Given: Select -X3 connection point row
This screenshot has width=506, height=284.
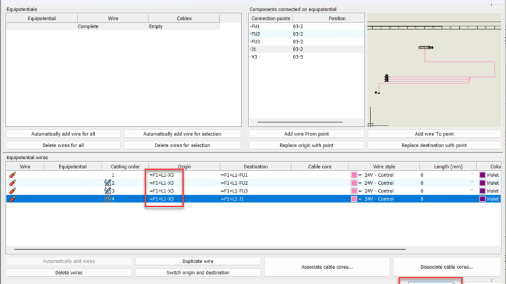Looking at the screenshot, I should pos(306,57).
